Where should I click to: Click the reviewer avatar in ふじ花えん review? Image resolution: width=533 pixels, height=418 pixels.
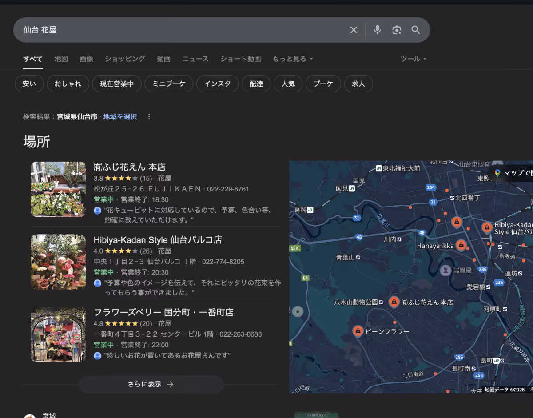coord(98,210)
